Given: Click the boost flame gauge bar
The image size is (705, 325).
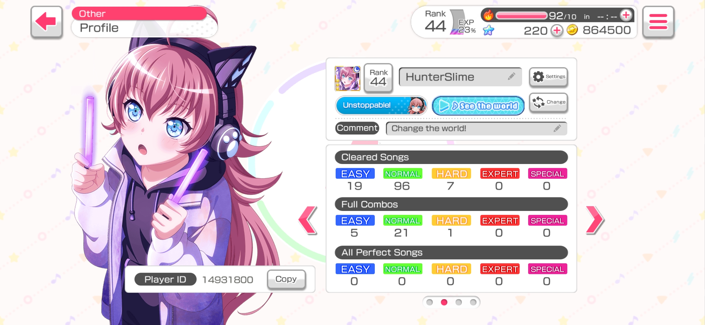Looking at the screenshot, I should tap(521, 15).
